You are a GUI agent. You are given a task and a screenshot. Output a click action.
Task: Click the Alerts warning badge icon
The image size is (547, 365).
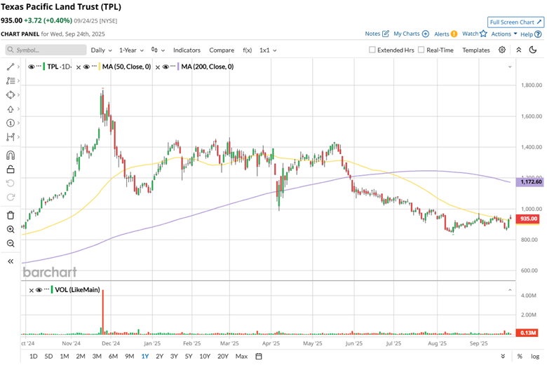(454, 34)
